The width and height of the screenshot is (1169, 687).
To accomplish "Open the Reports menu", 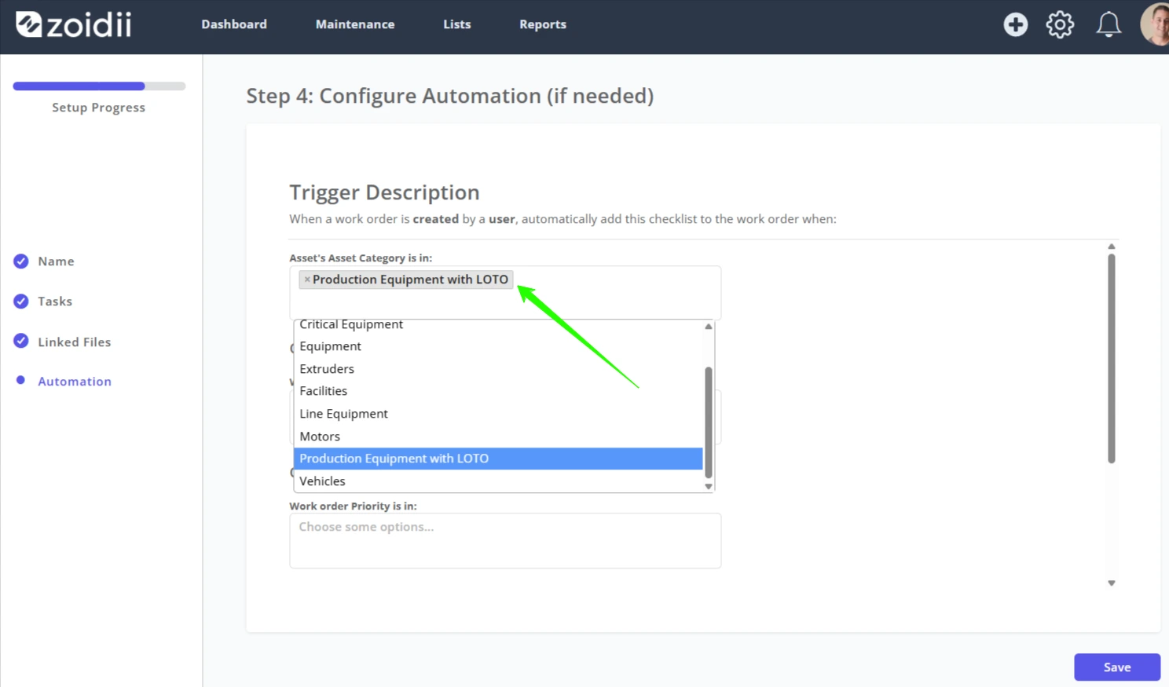I will click(543, 24).
